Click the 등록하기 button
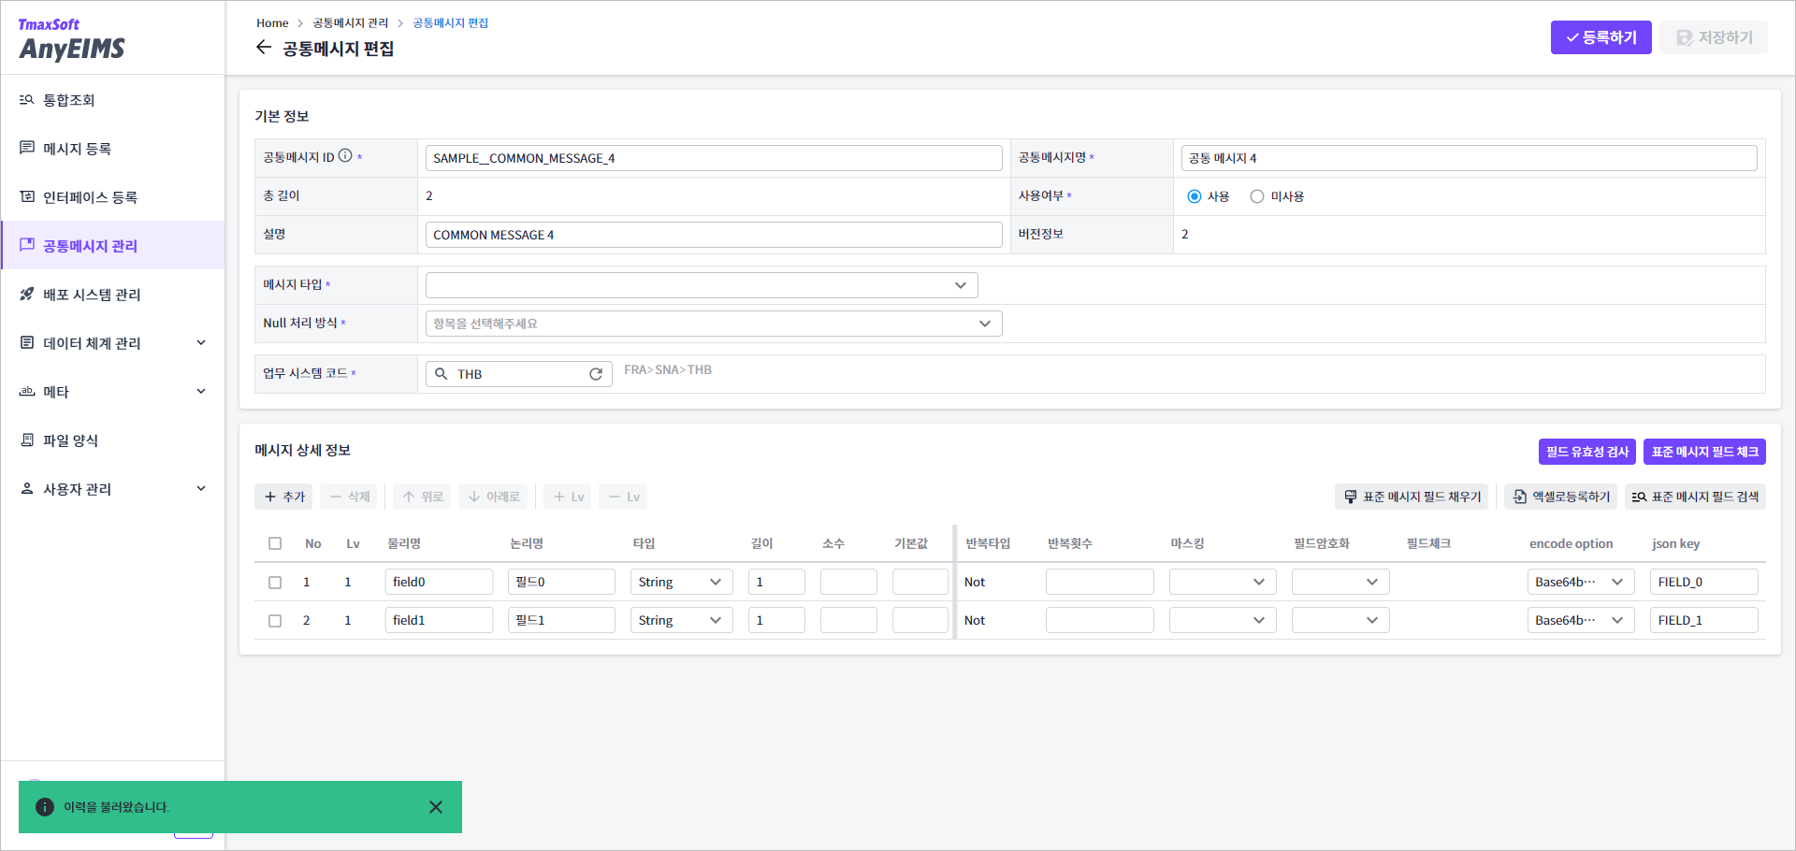This screenshot has height=851, width=1796. (x=1600, y=37)
